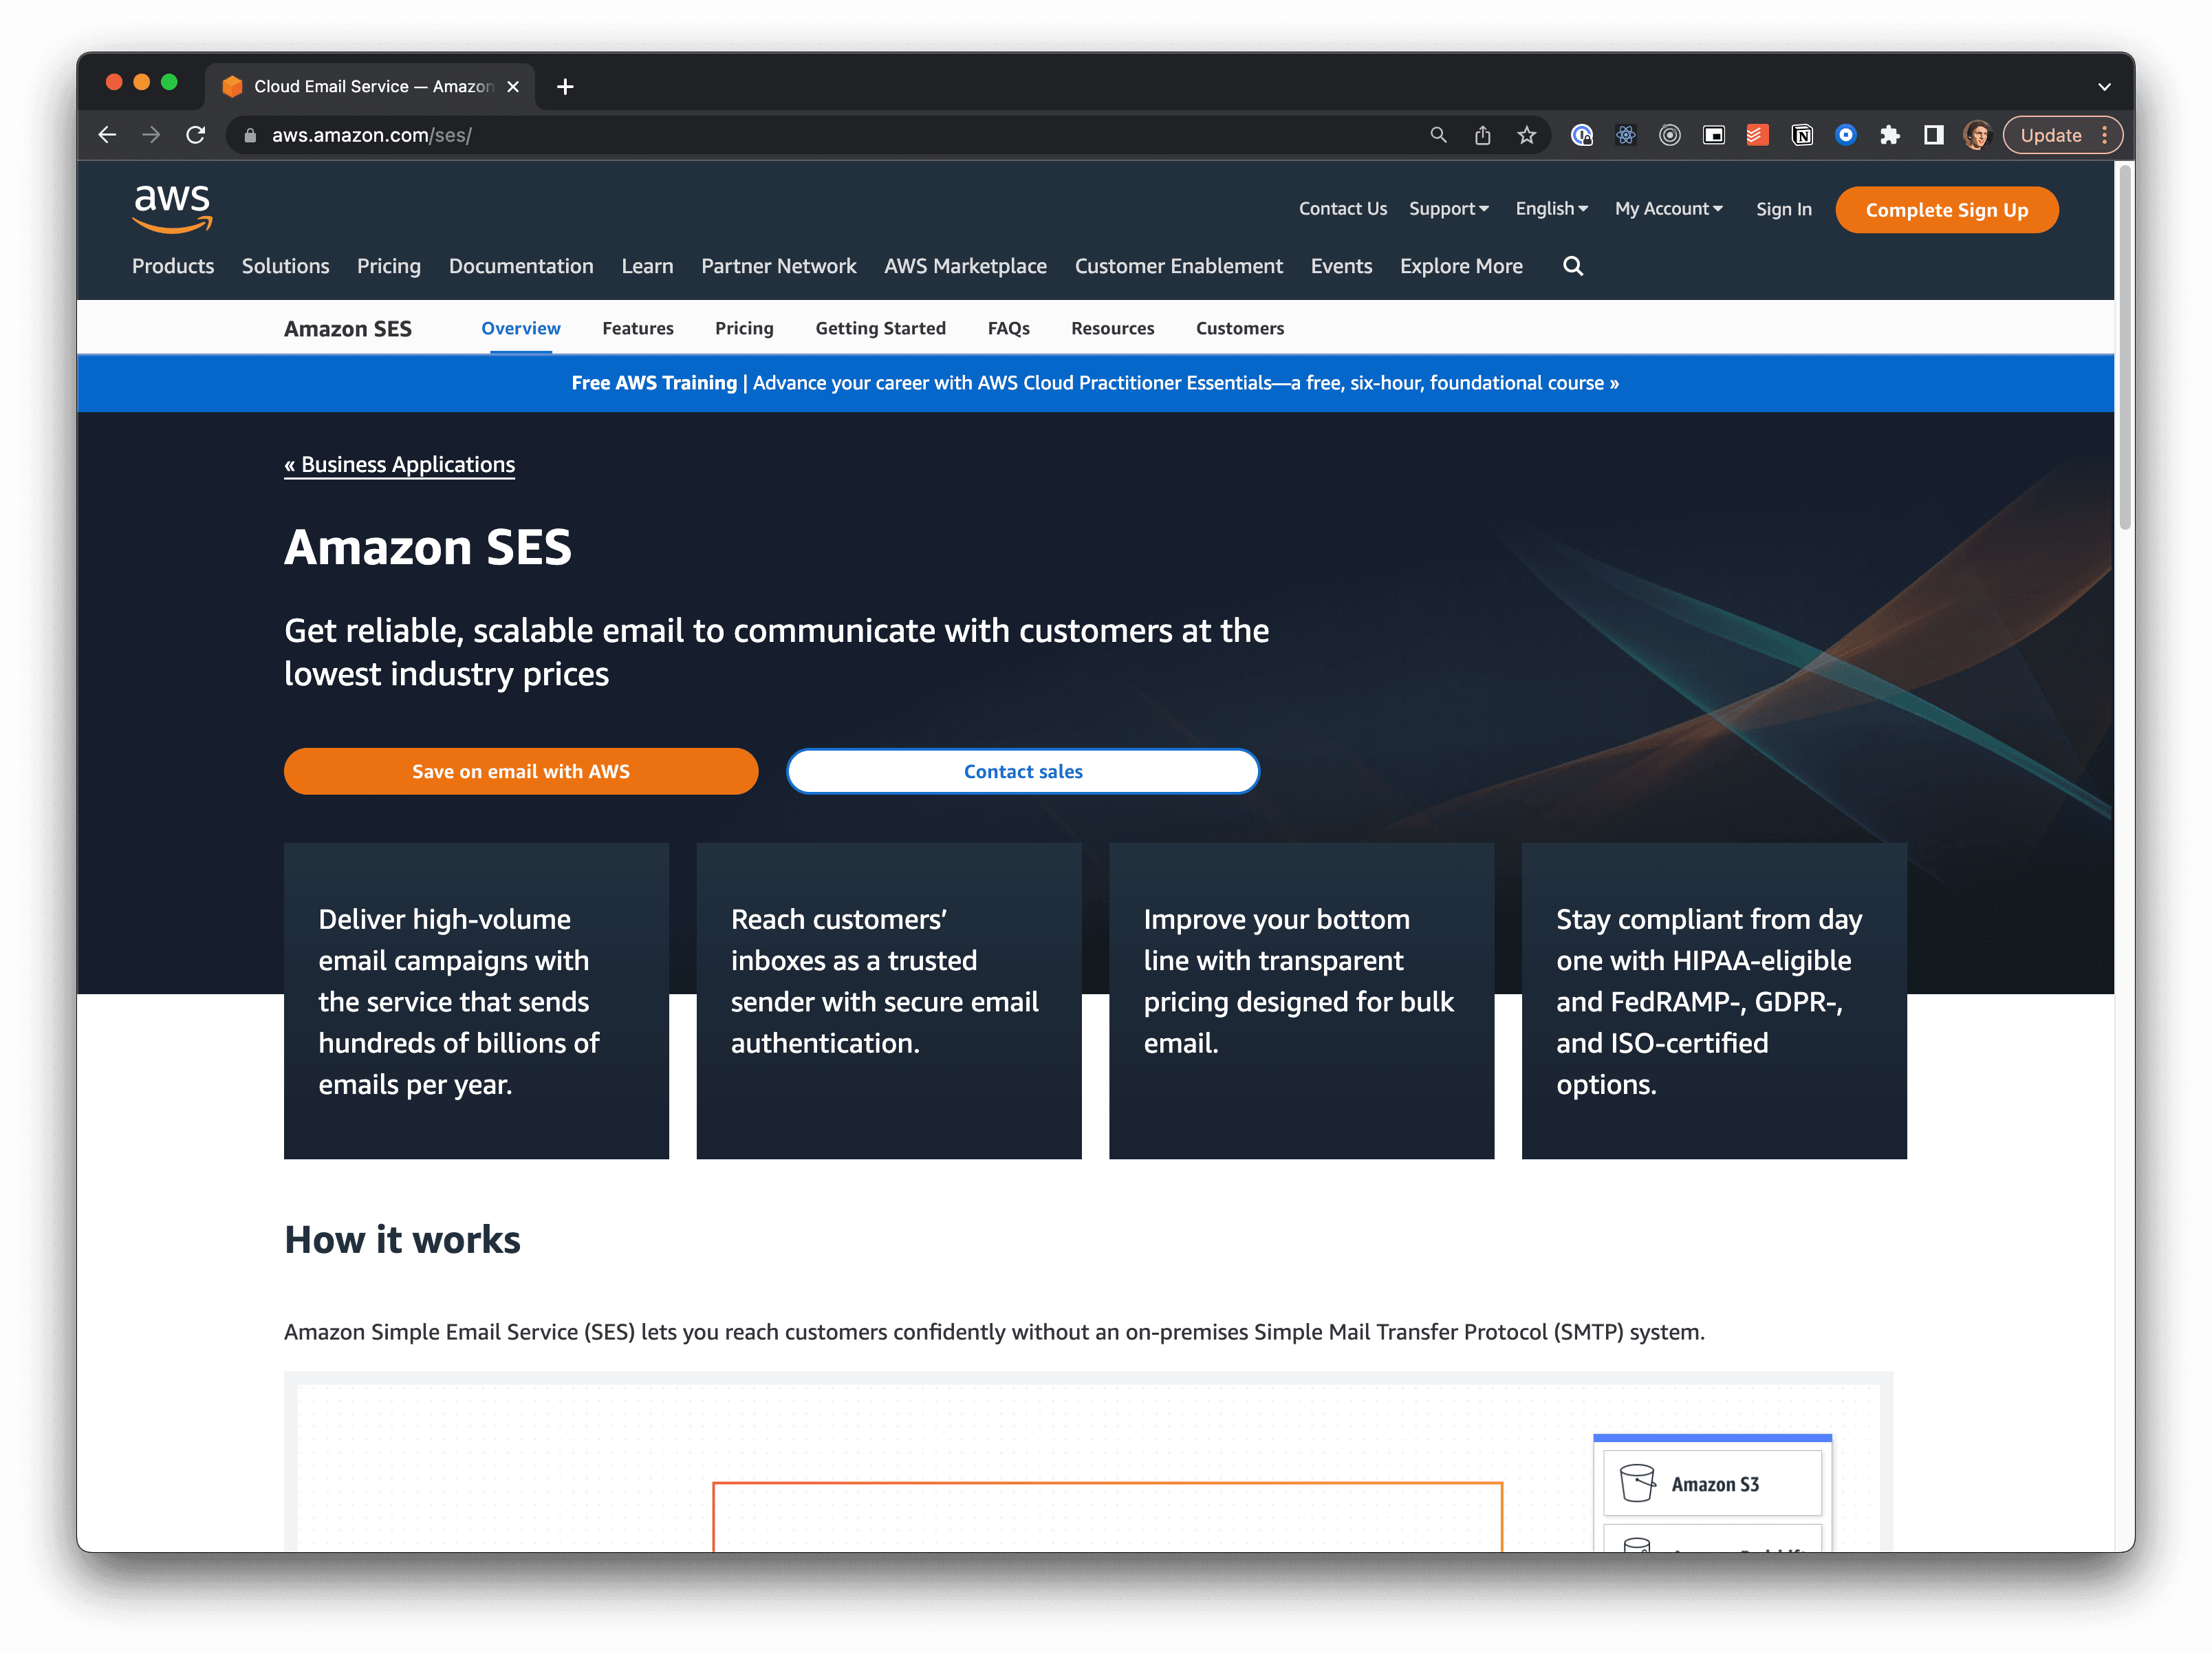2212x1654 pixels.
Task: Click the Amazon SES subnav title
Action: click(347, 329)
